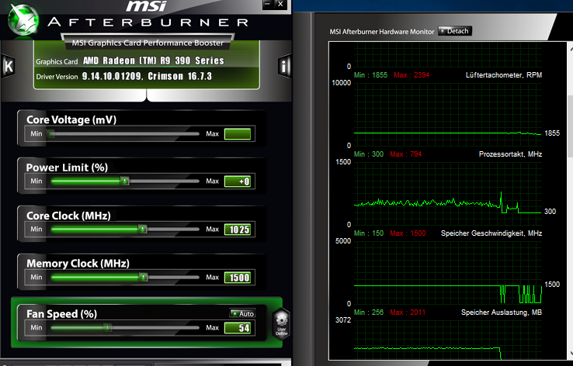Click the Speicher Auslastung, MB graph label
The width and height of the screenshot is (573, 366).
(x=502, y=312)
